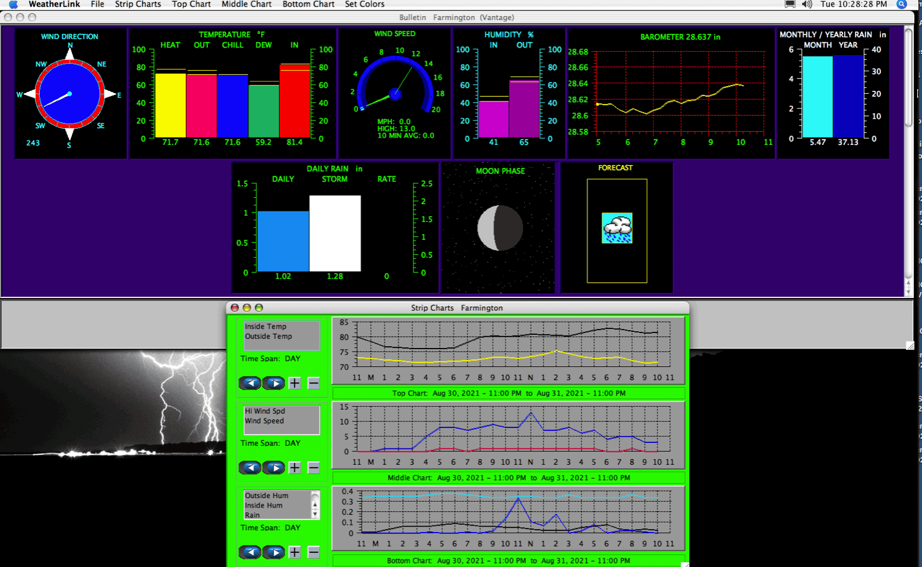
Task: Click forward arrow button for Middle Chart
Action: pos(274,468)
